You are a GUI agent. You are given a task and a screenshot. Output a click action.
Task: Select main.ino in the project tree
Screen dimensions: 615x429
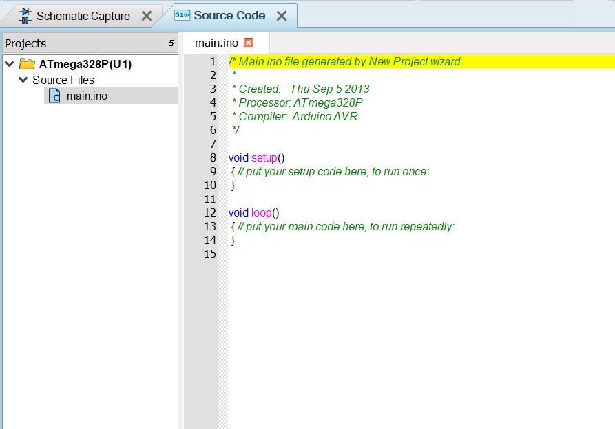click(x=87, y=96)
